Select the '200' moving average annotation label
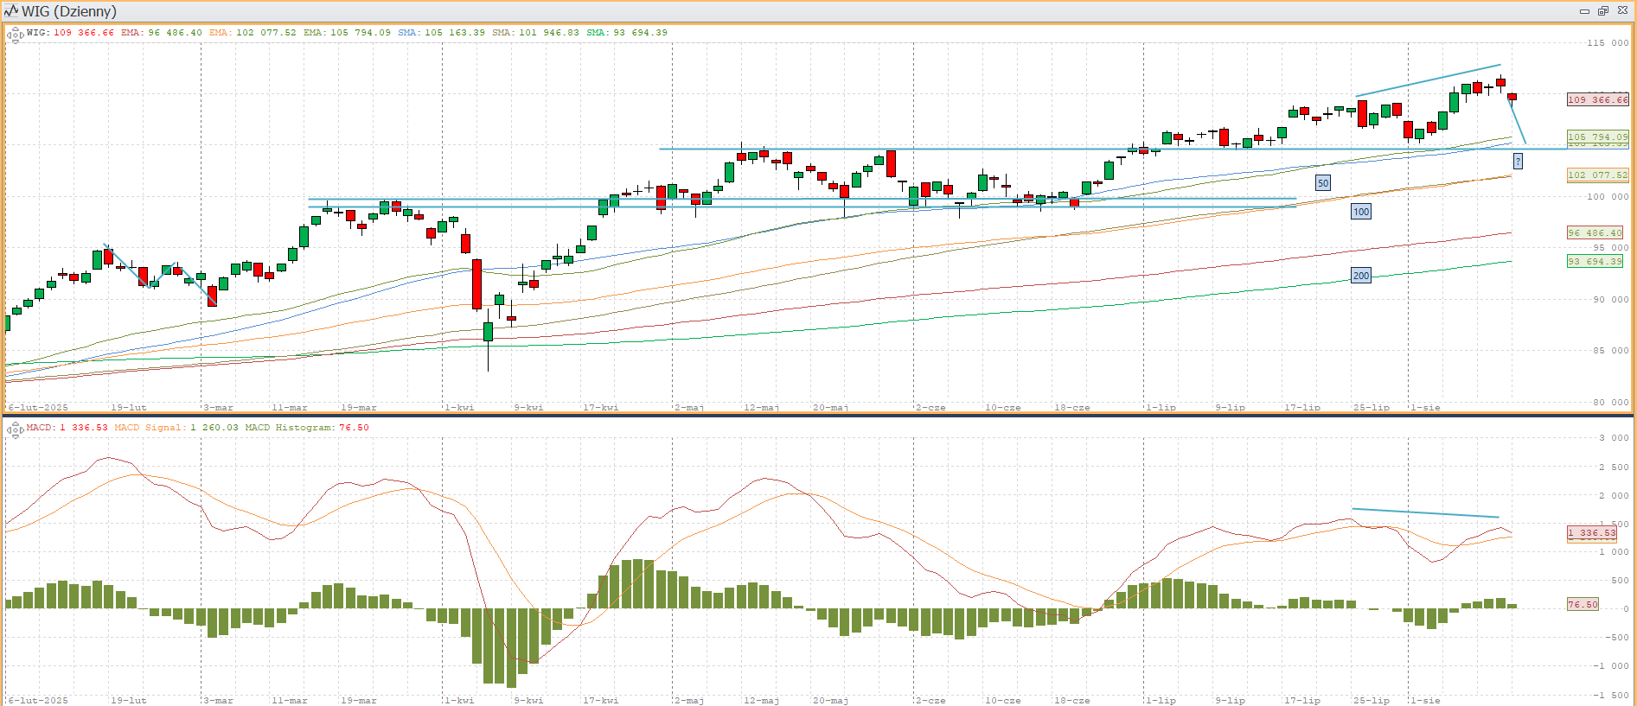Image resolution: width=1637 pixels, height=706 pixels. (1360, 276)
